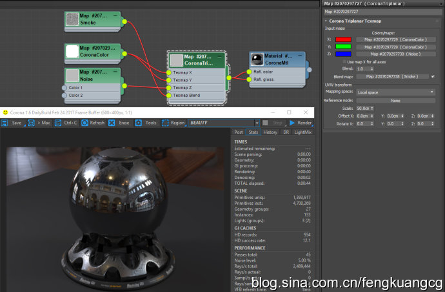
Task: Toggle Use map X for all axes
Action: (344, 62)
